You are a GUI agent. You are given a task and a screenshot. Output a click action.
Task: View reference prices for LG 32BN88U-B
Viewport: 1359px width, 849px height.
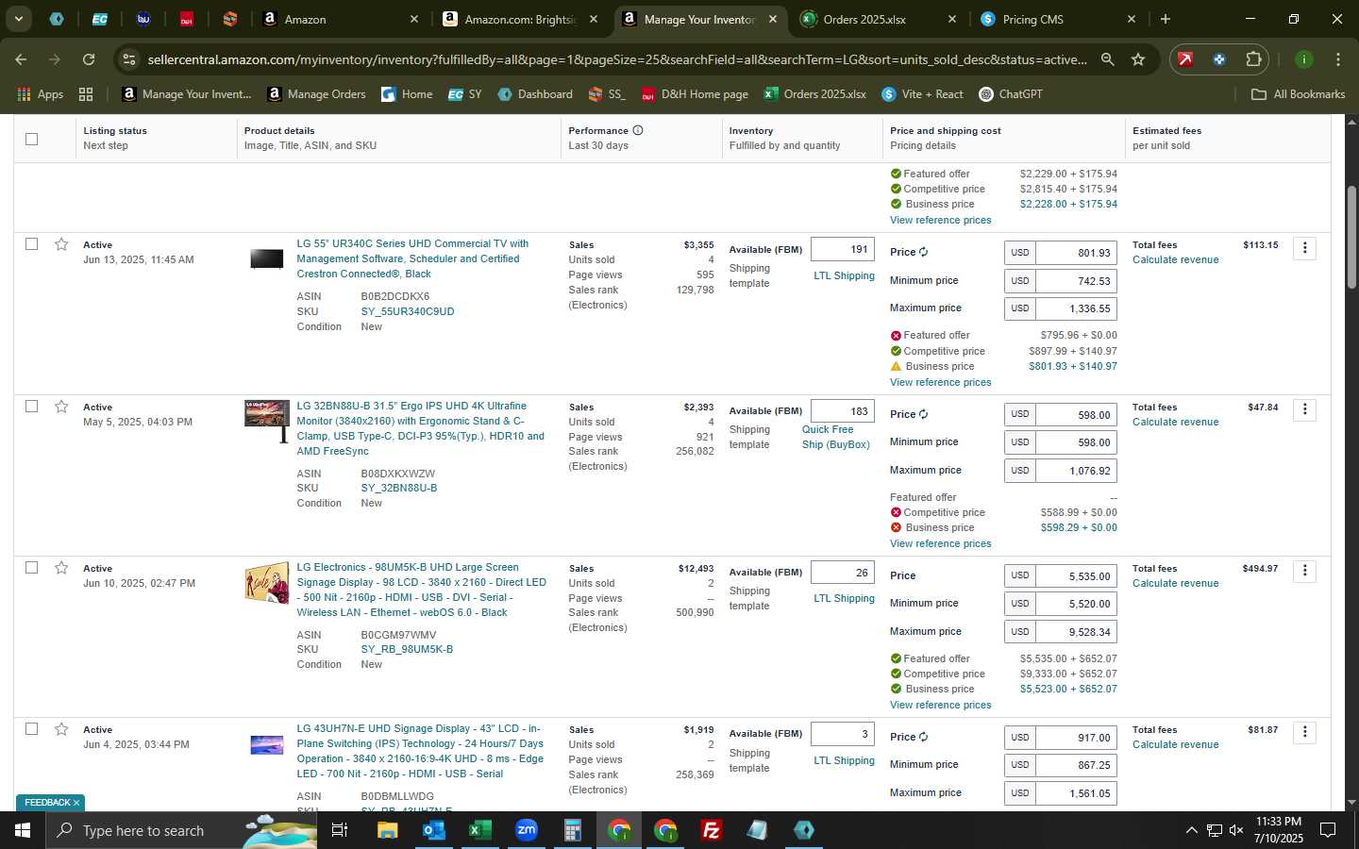[x=940, y=543]
